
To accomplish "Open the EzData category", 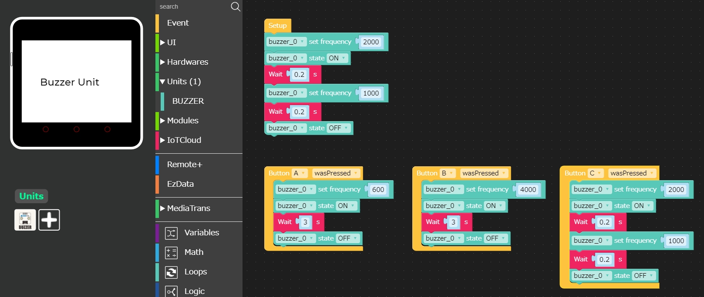I will coord(180,184).
